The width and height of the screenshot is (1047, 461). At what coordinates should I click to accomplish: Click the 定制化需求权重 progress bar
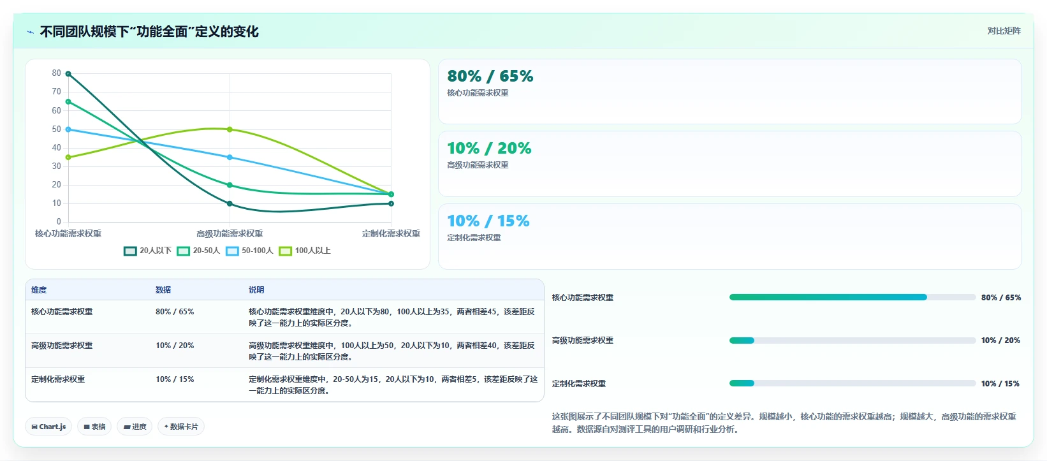click(853, 383)
